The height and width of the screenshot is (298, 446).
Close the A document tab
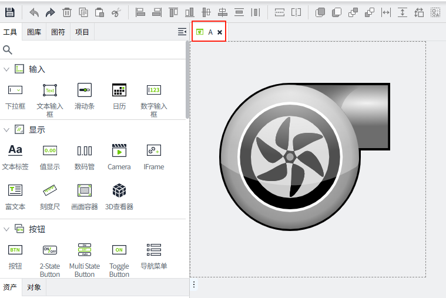click(x=220, y=32)
